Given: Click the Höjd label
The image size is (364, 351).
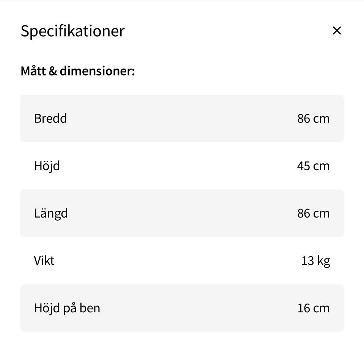Looking at the screenshot, I should point(47,166).
